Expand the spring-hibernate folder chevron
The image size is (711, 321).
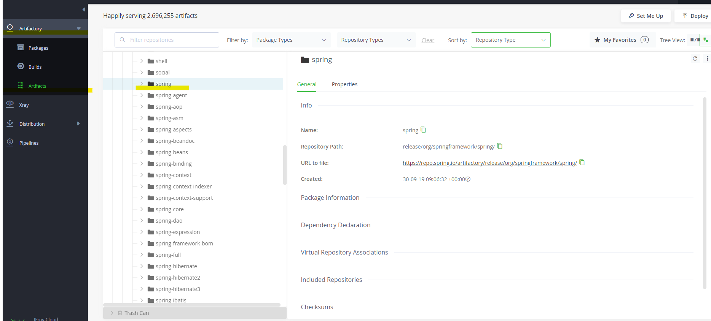[142, 266]
